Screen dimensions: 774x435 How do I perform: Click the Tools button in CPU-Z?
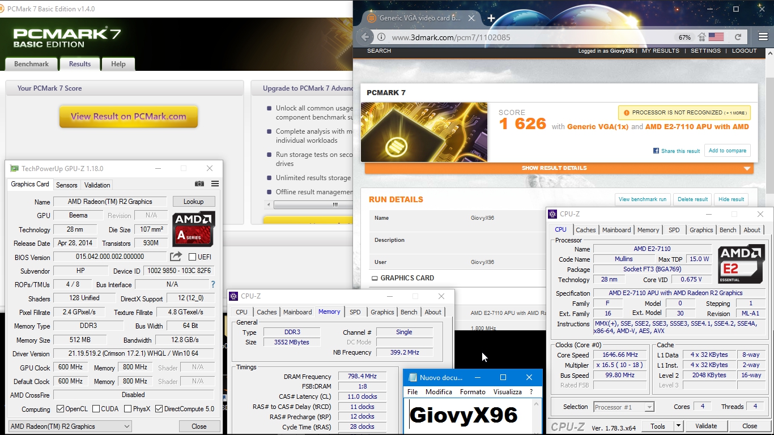click(x=658, y=426)
